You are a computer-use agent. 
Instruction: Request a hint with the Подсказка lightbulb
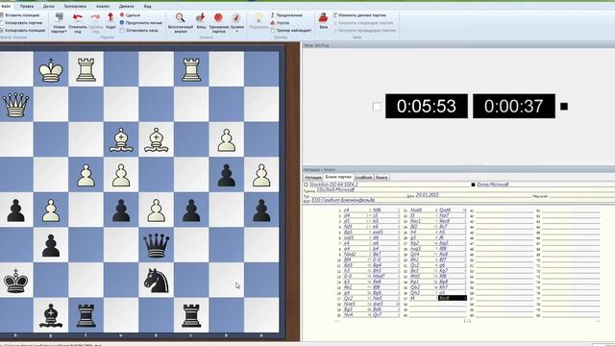point(258,20)
